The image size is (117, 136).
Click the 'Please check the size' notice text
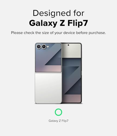point(59,33)
